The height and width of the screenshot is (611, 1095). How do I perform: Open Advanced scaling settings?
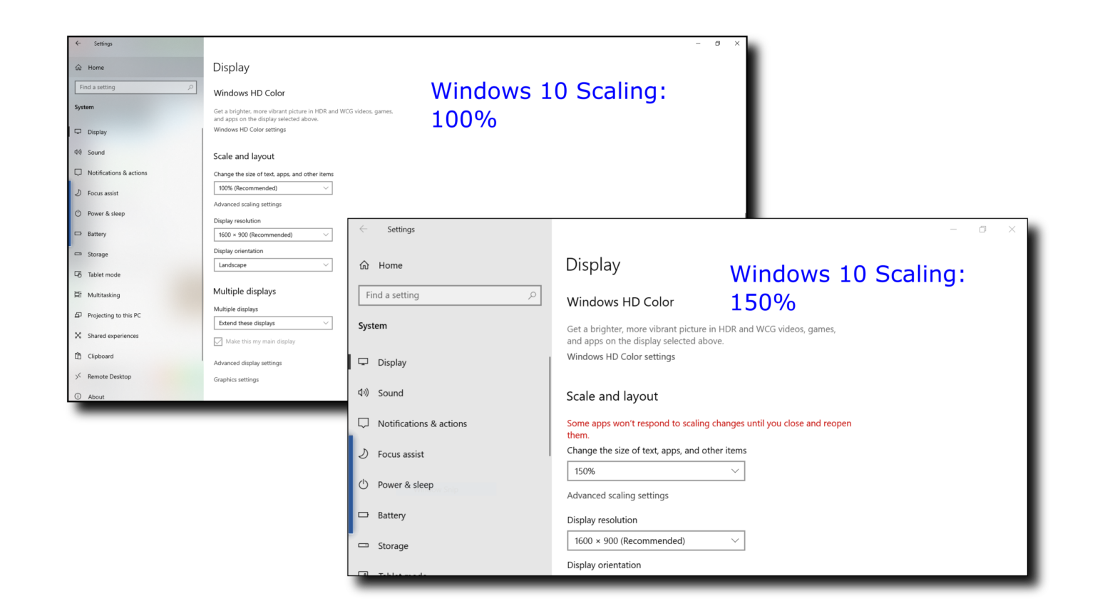point(617,495)
